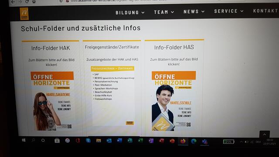Click the tracking protection shield icon

coord(61,1)
